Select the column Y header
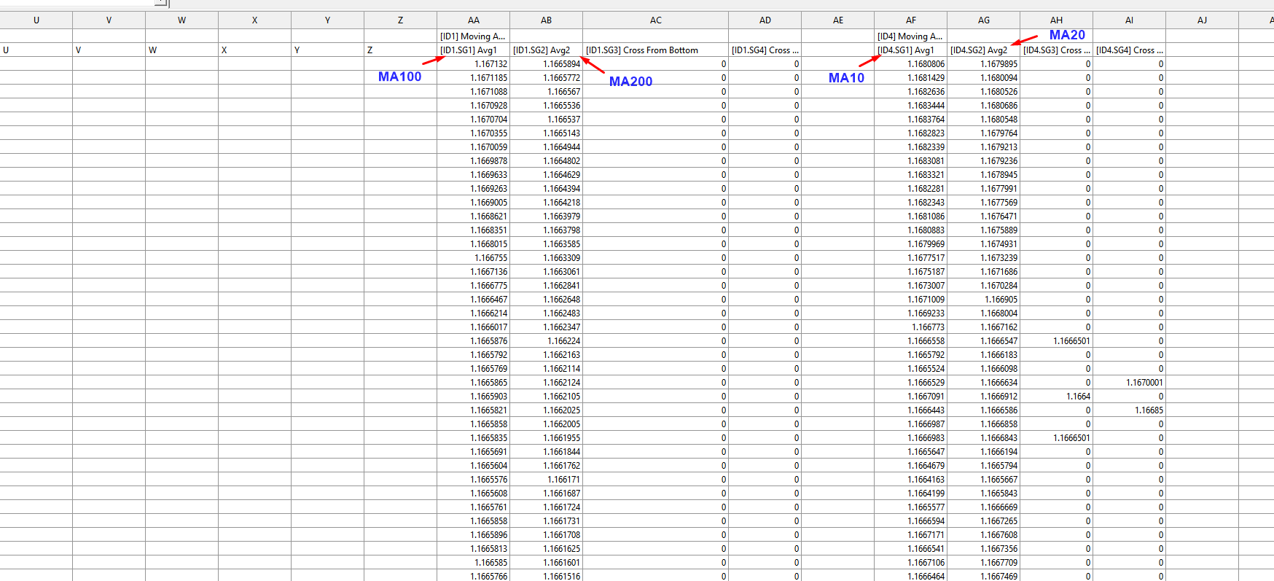 pos(328,20)
